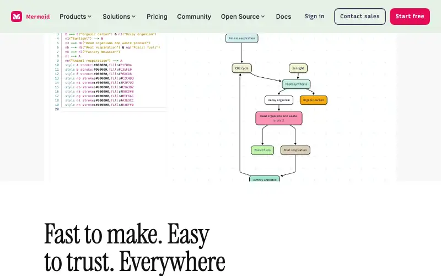Click the Start free button
Image resolution: width=441 pixels, height=276 pixels.
410,17
